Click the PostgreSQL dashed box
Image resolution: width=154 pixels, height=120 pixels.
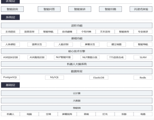(10, 78)
